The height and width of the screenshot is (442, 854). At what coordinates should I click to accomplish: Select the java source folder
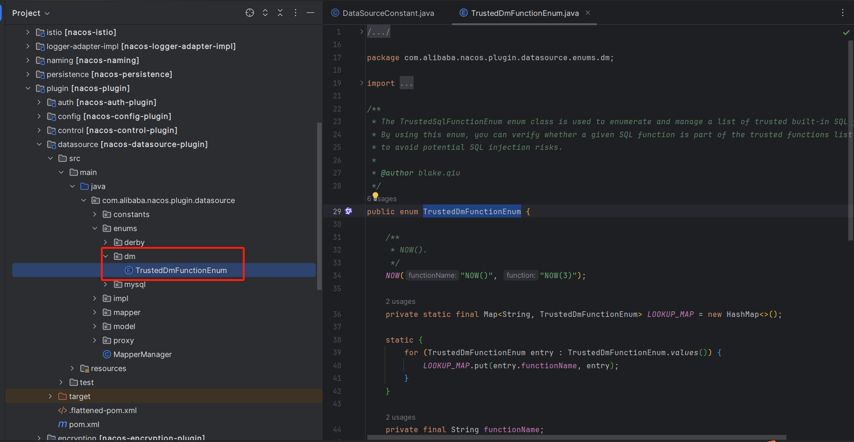tap(93, 186)
